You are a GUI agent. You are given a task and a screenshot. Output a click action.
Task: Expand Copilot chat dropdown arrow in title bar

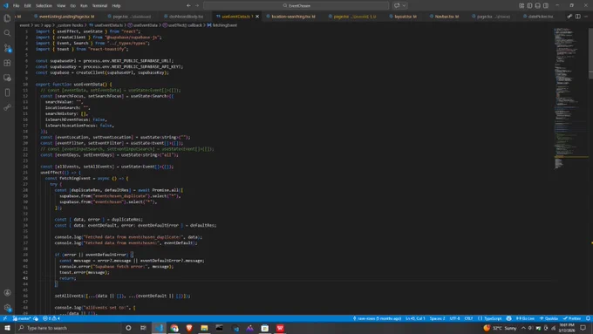point(404,6)
